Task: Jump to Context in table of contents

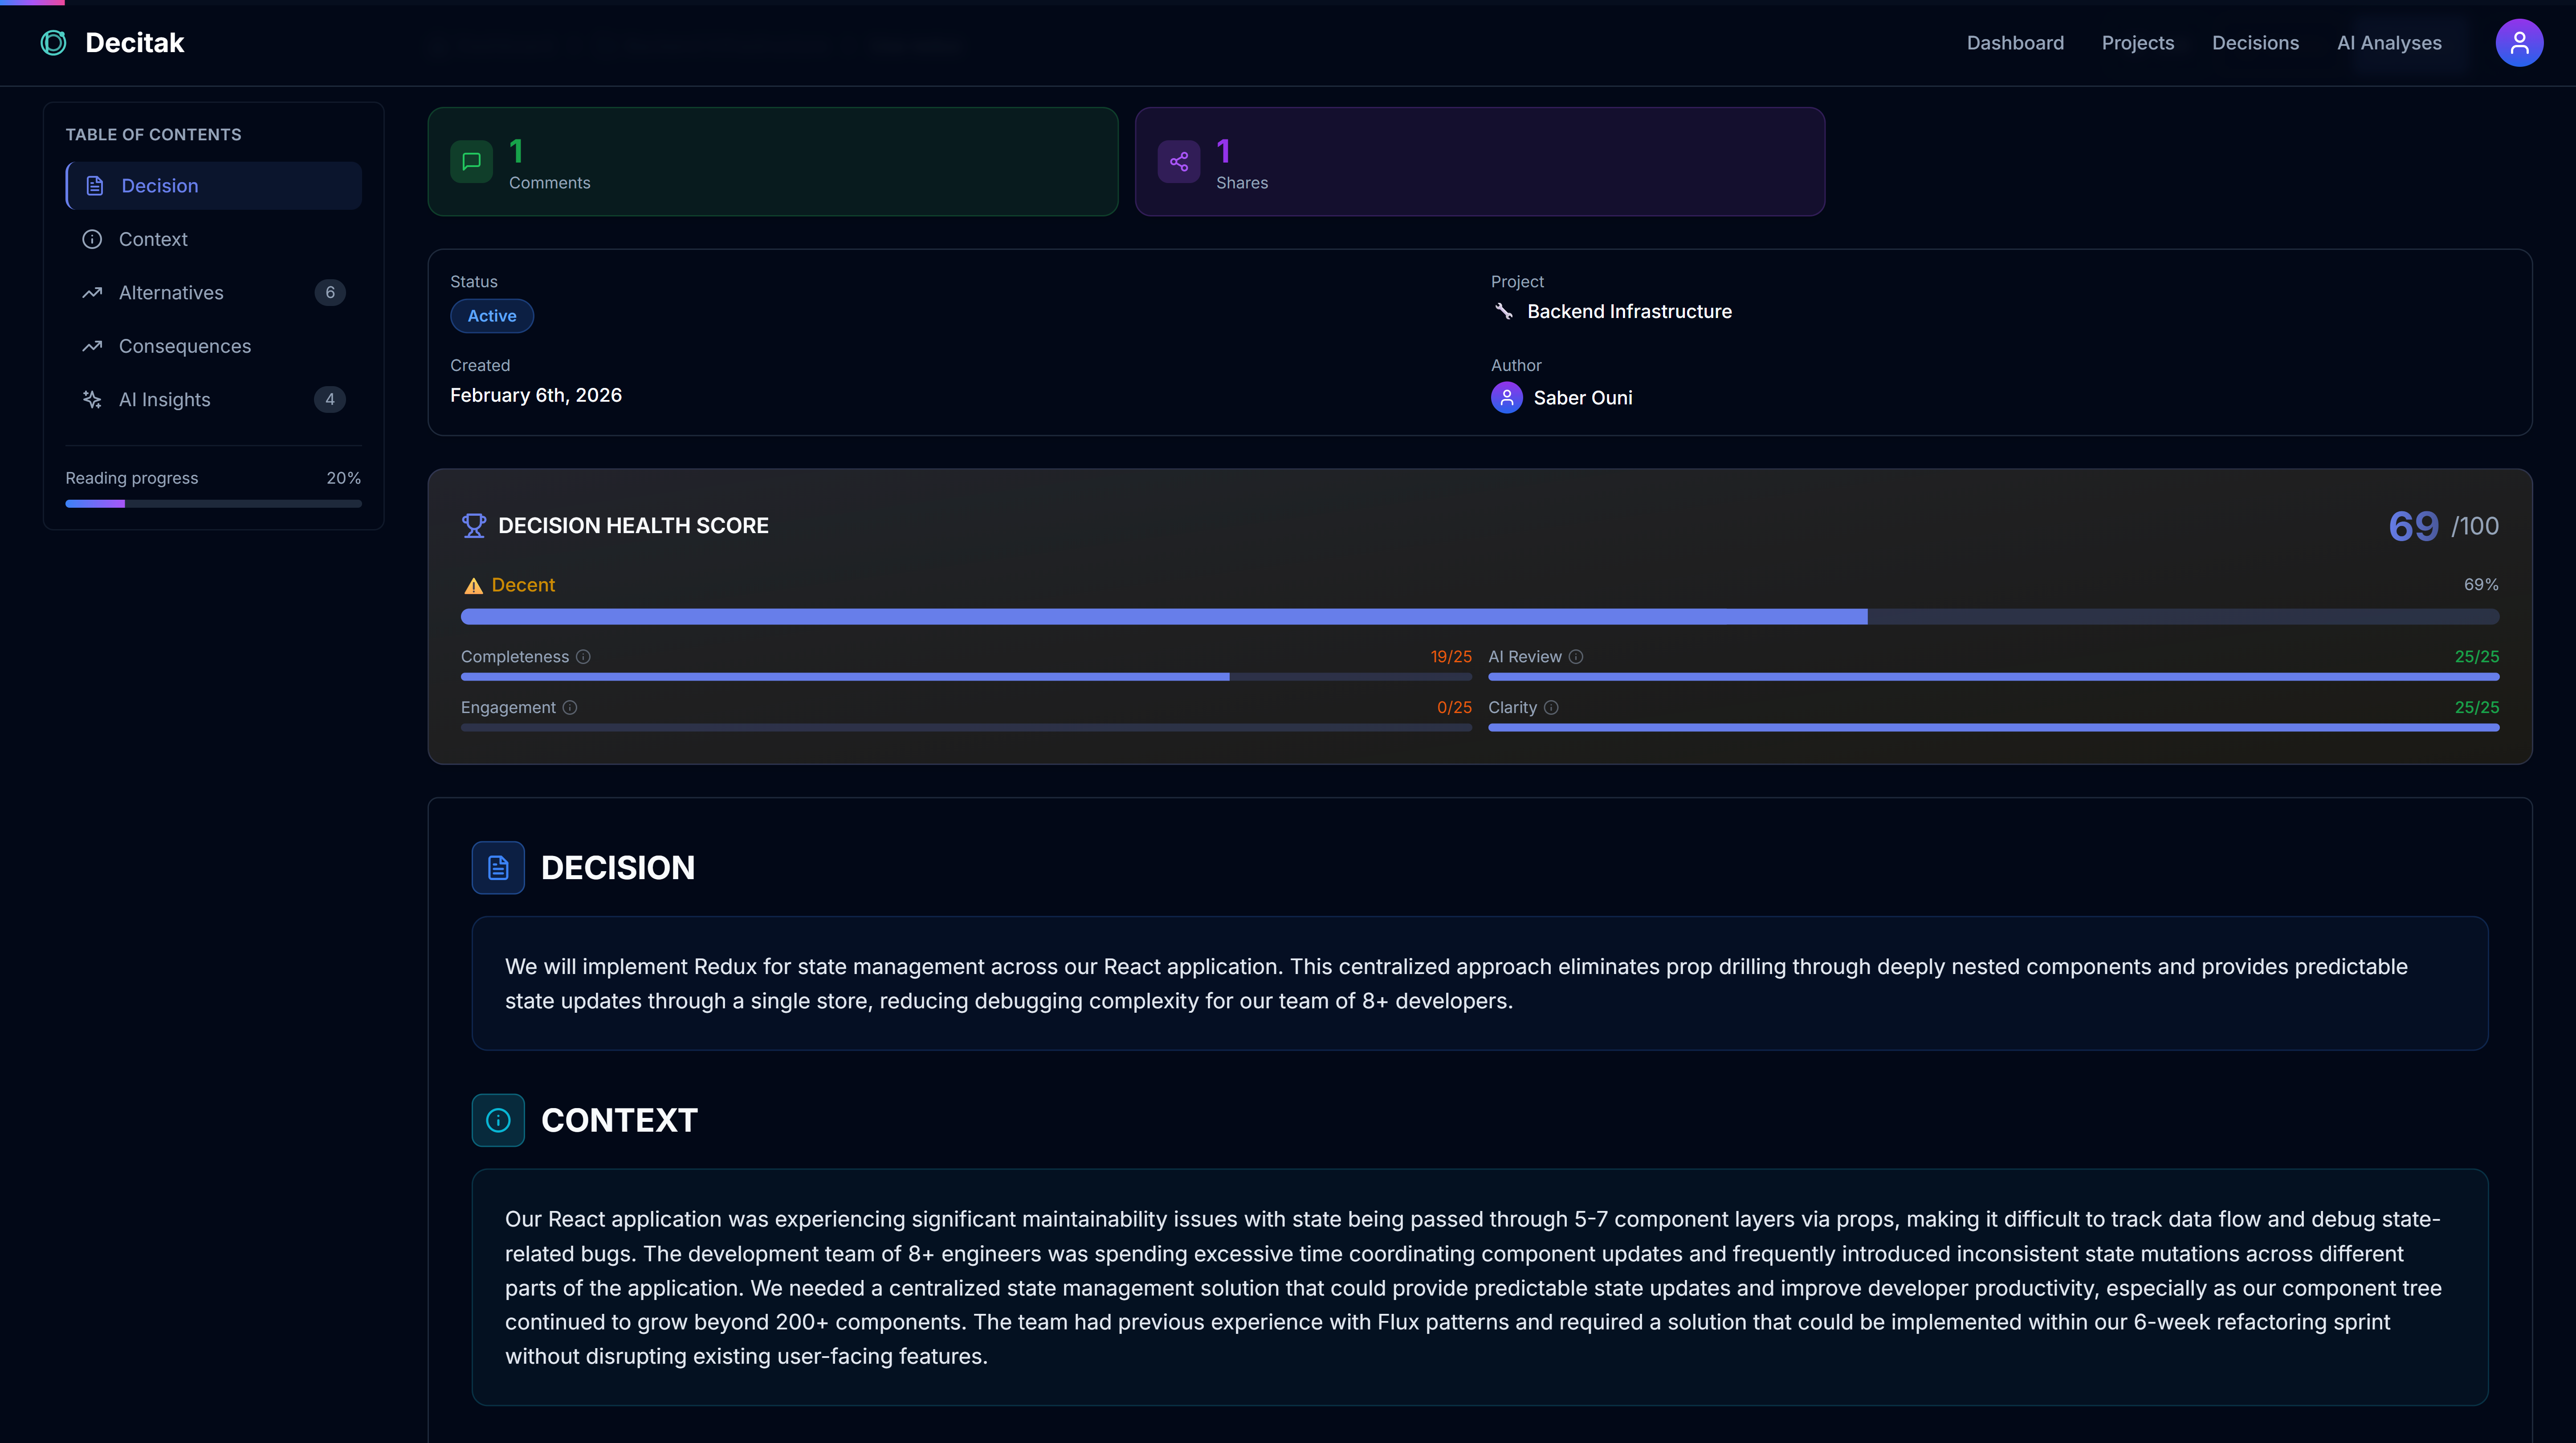Action: [x=153, y=239]
